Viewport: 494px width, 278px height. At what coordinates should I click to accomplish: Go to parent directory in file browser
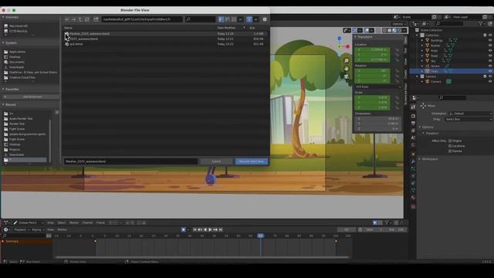click(80, 19)
